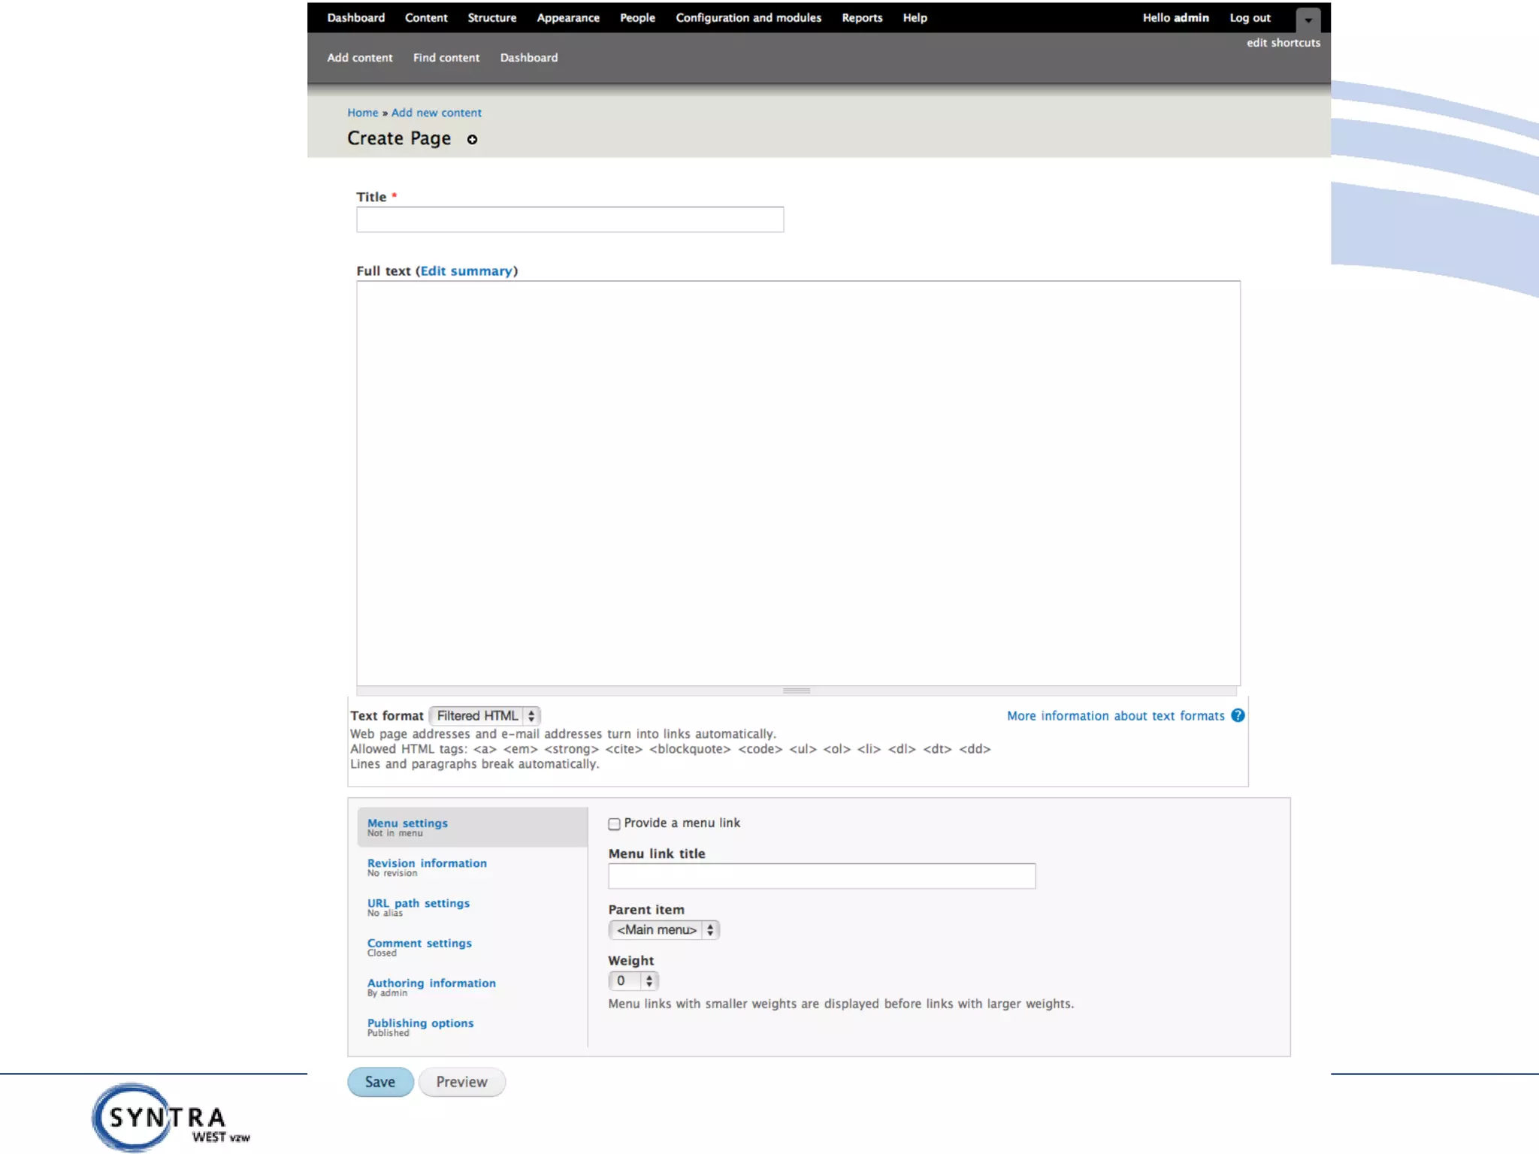Click the blue help question mark icon
Viewport: 1539px width, 1154px height.
click(x=1238, y=715)
